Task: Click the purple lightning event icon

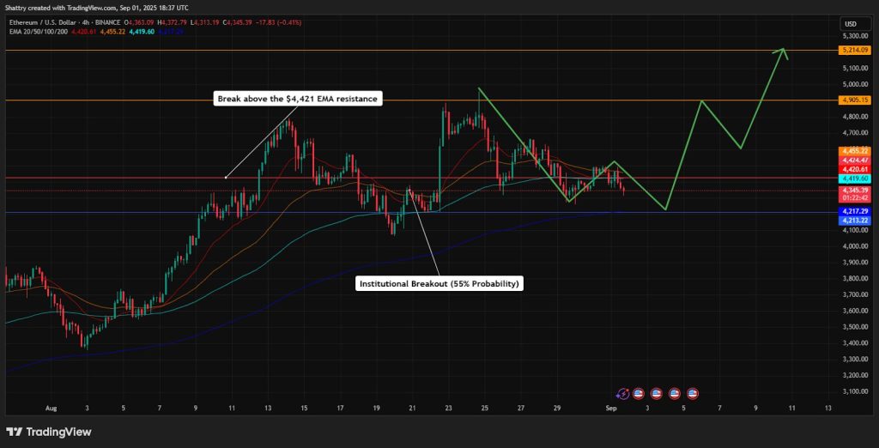Action: (x=622, y=393)
